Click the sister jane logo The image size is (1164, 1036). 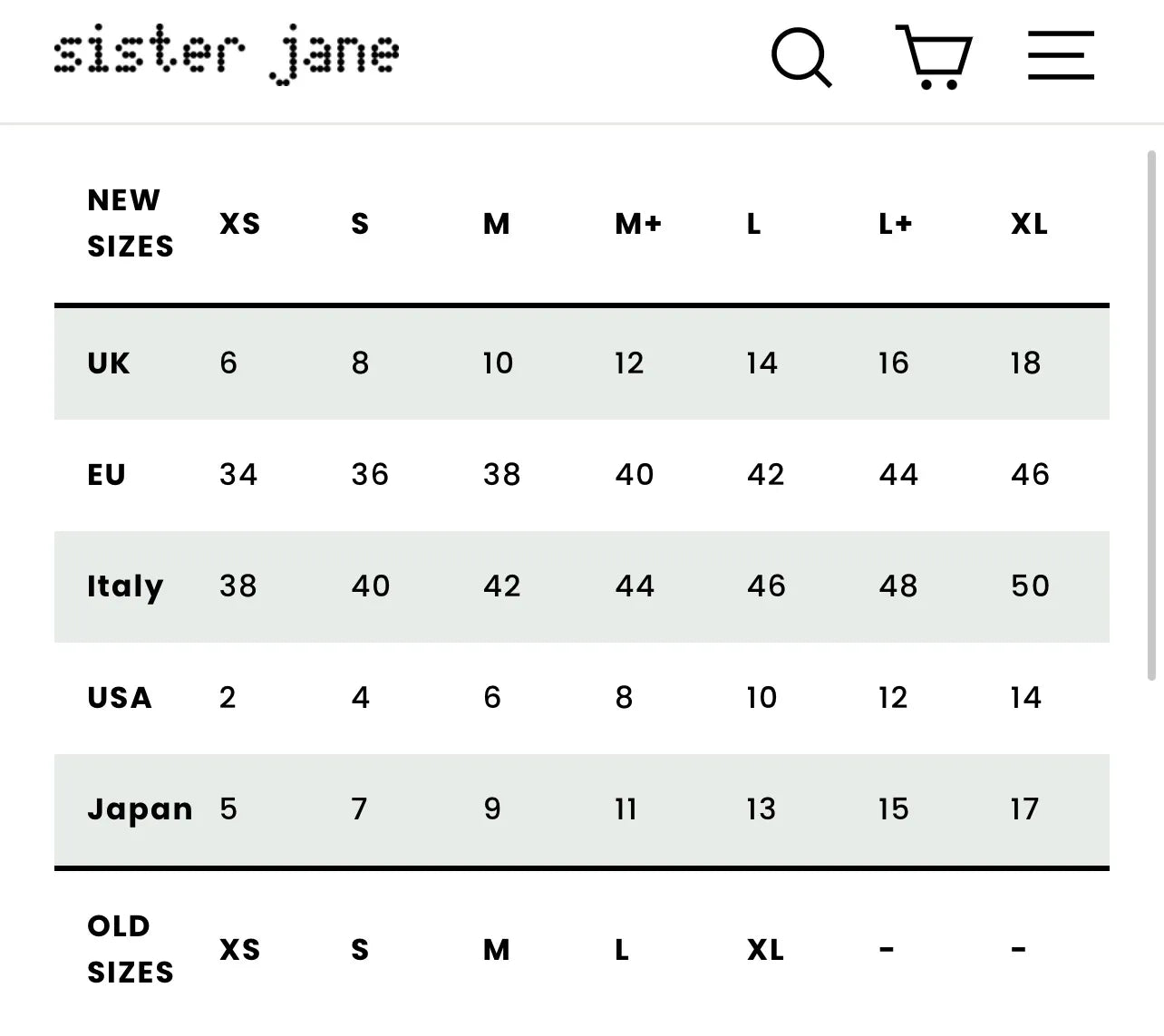coord(226,54)
